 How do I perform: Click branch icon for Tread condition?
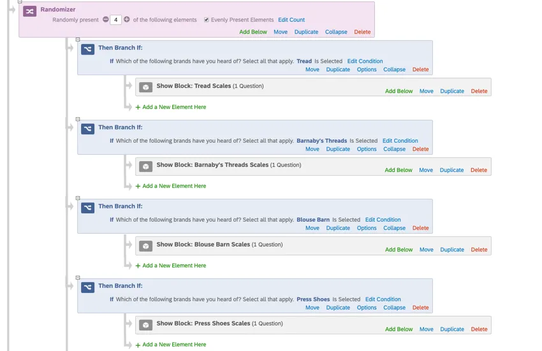[x=88, y=49]
